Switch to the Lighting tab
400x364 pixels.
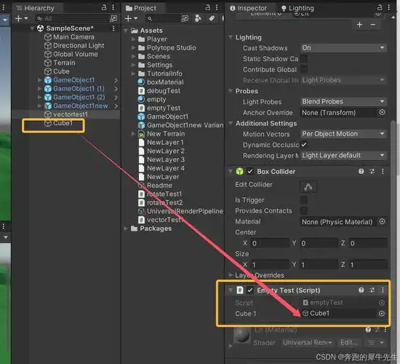pos(297,8)
